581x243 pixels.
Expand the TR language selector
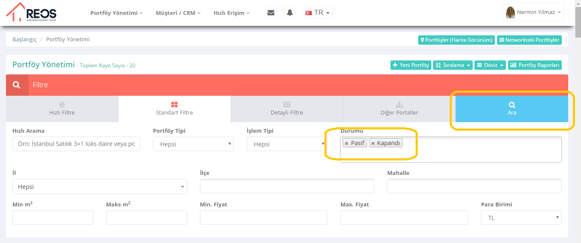[x=318, y=13]
